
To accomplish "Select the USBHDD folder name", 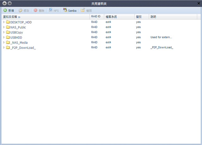I will (16, 37).
